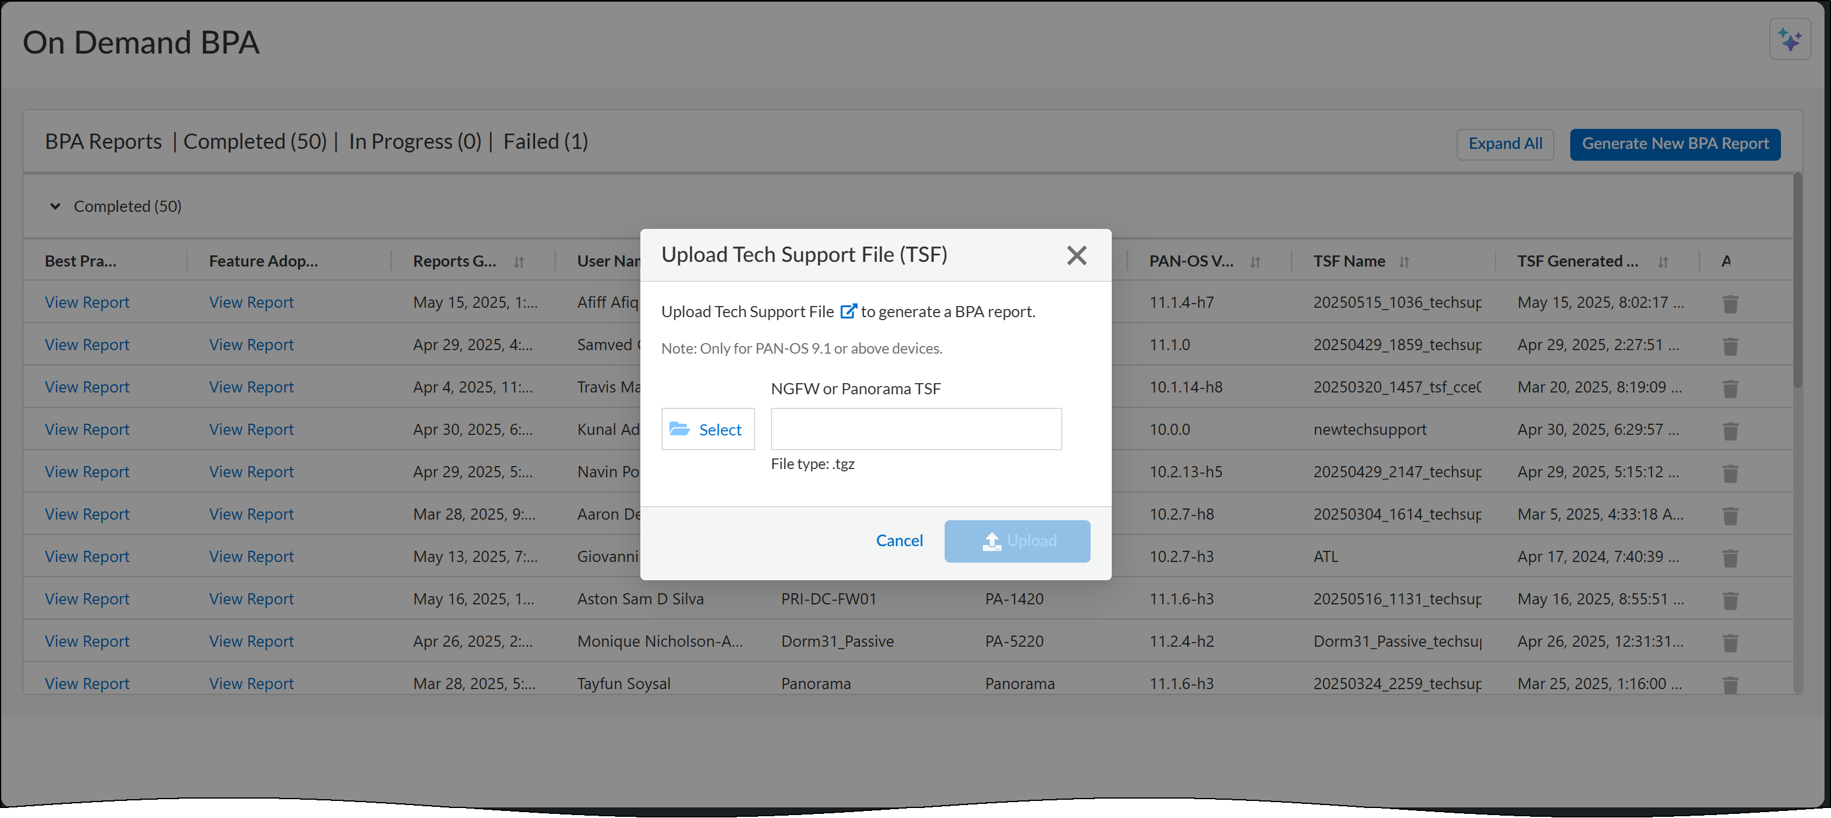Screen dimensions: 1831x818
Task: Open Best Practices View Report for PRI-DC-FW01
Action: click(x=87, y=599)
